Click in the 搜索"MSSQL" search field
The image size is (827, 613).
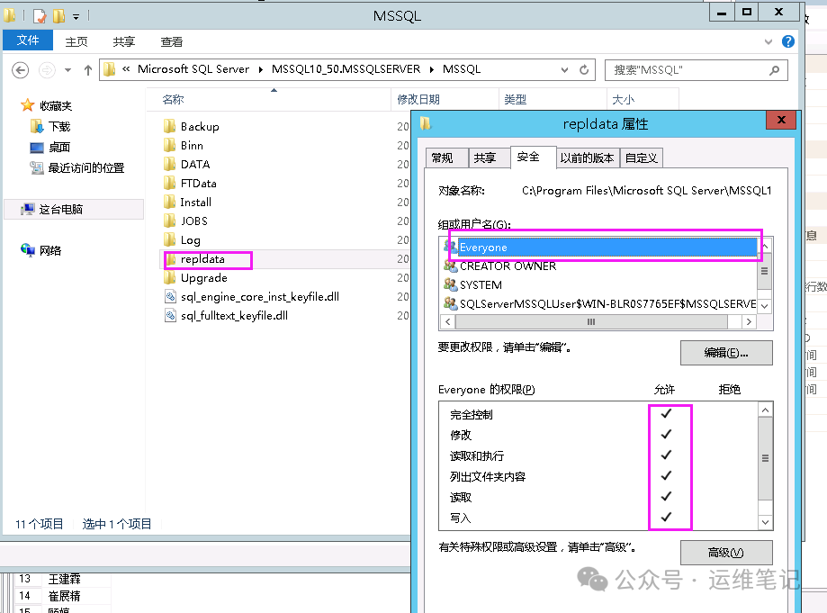[684, 69]
